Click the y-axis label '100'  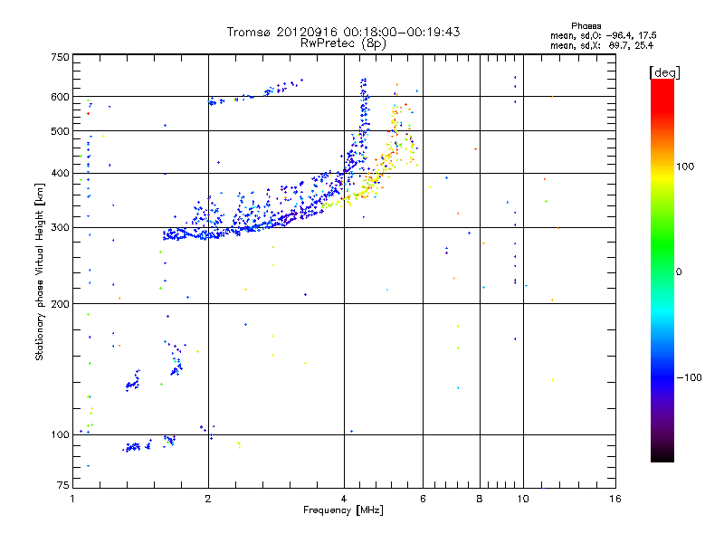(60, 435)
